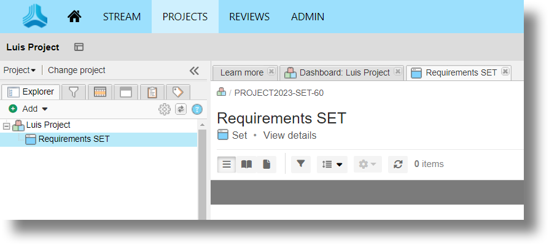
Task: Open the REVIEWS menu
Action: tap(249, 17)
